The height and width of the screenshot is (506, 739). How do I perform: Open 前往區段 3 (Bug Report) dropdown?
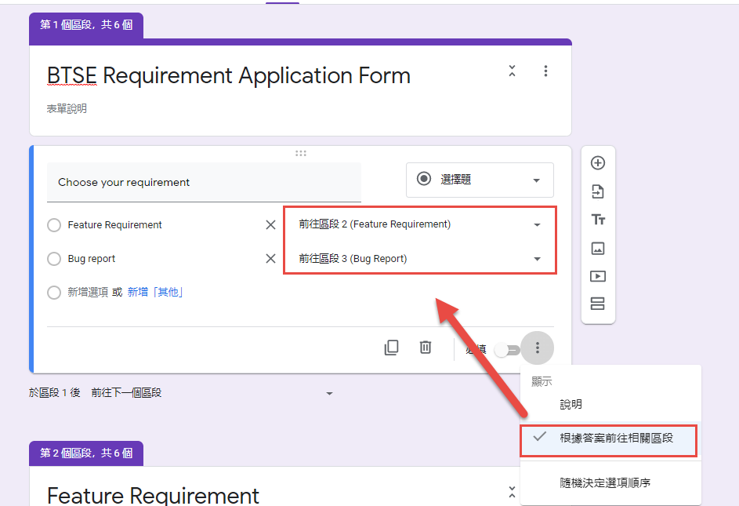[419, 259]
